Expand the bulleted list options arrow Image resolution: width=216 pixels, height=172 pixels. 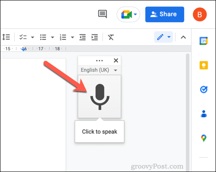pos(53,37)
